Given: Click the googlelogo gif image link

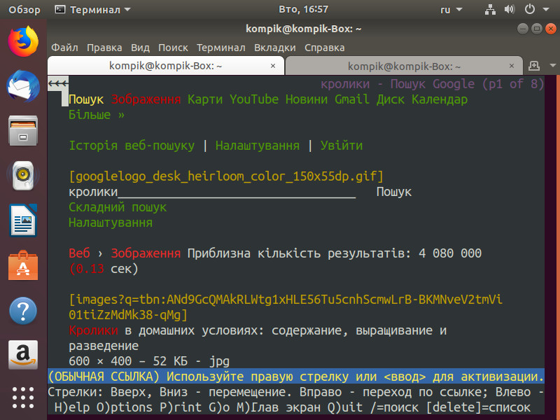Looking at the screenshot, I should [x=226, y=176].
